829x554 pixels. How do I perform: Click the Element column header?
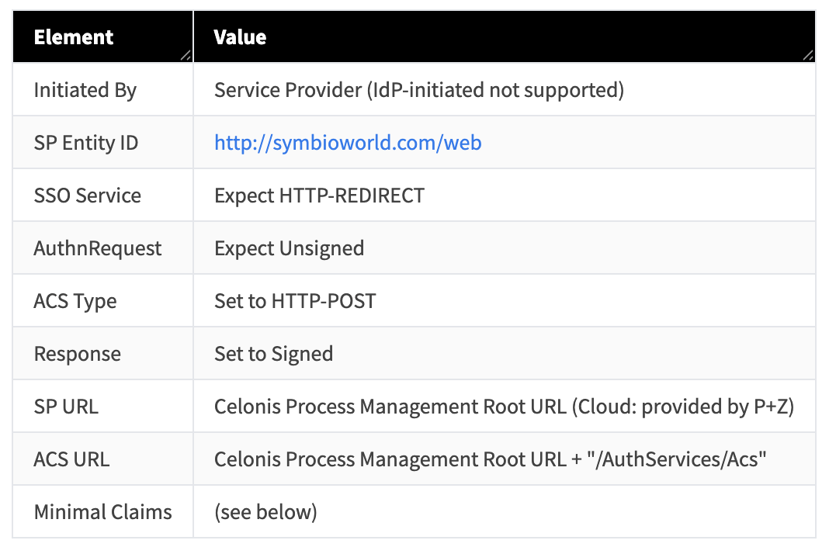coord(74,37)
